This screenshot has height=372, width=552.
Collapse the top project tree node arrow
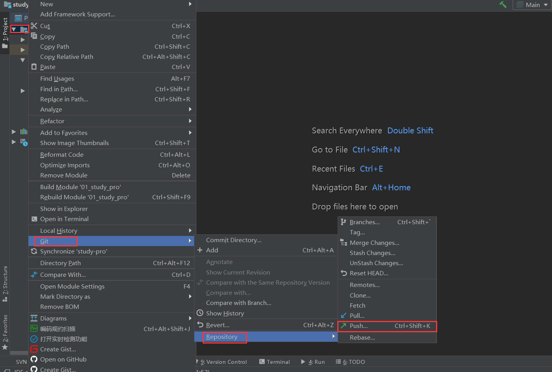tap(14, 29)
